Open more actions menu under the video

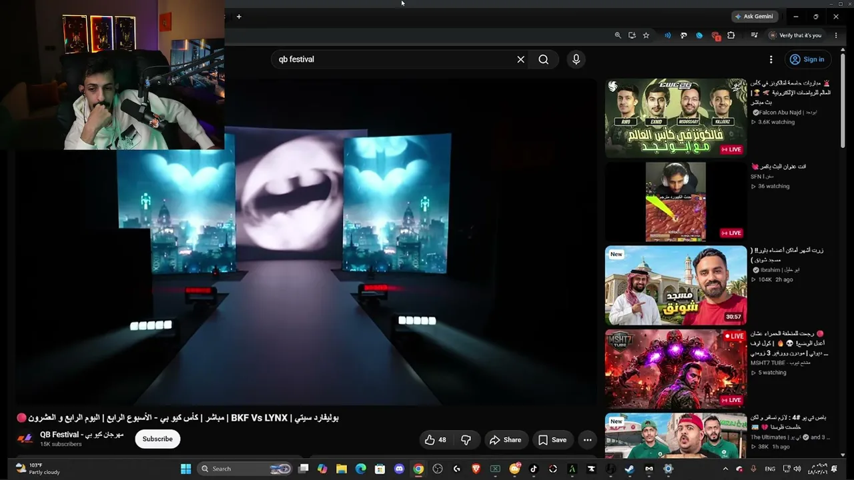587,440
